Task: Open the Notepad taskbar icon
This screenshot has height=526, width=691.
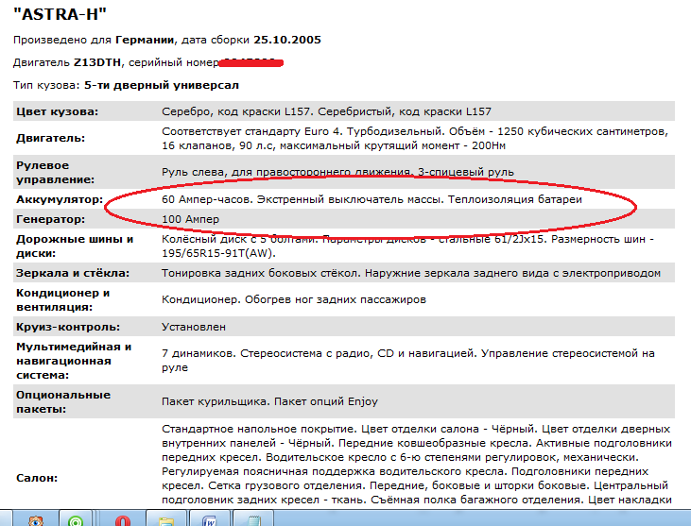Action: click(x=254, y=520)
